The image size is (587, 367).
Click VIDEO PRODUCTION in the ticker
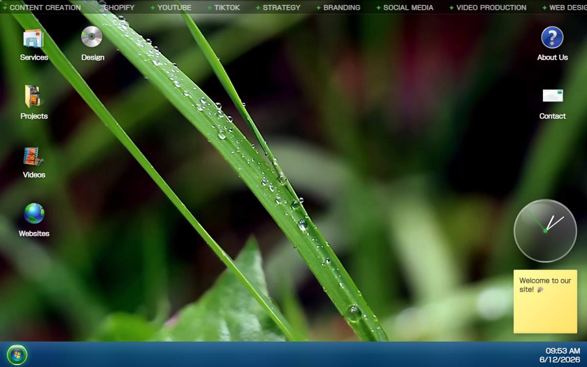click(491, 7)
